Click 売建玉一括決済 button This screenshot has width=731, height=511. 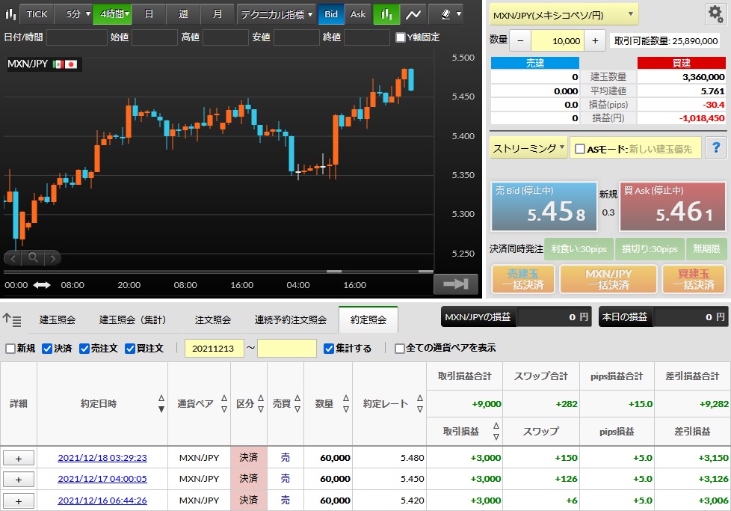click(523, 279)
